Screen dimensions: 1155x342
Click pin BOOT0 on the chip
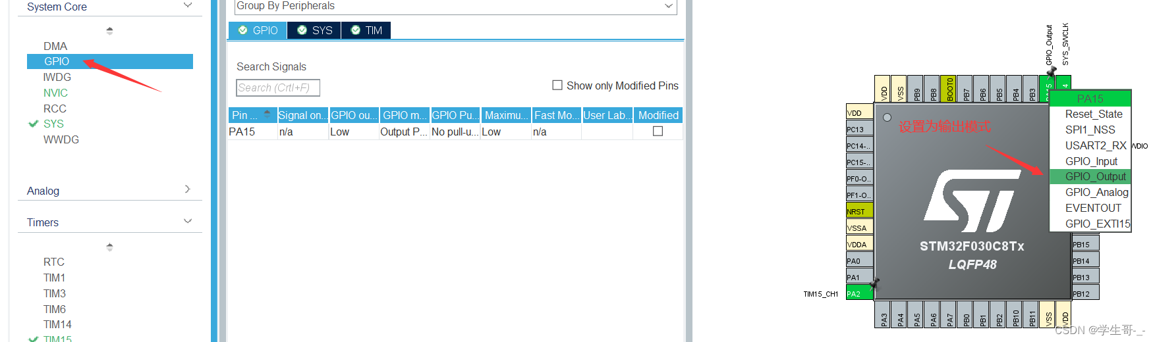[x=949, y=89]
